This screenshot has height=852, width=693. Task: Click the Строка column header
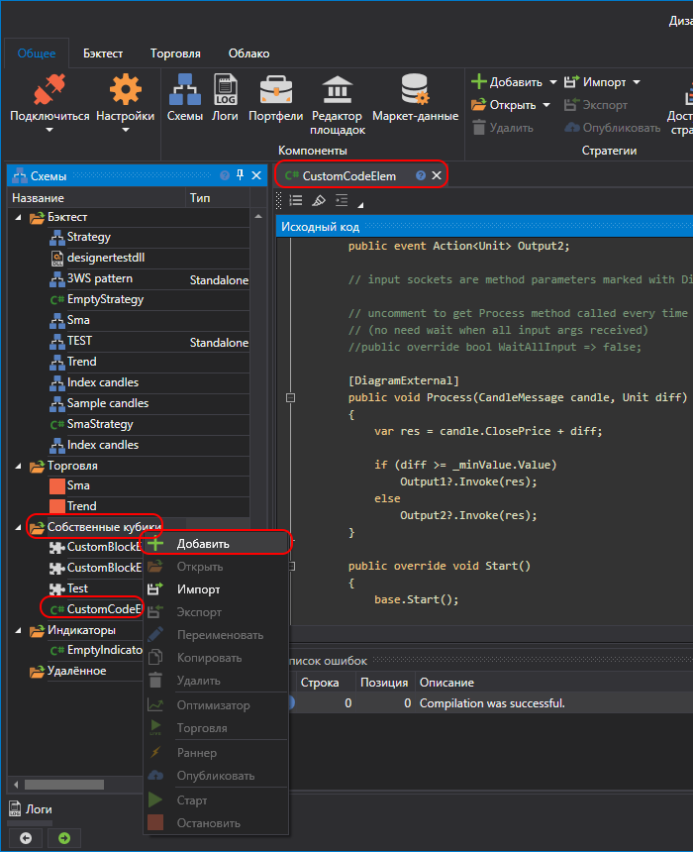[x=325, y=683]
